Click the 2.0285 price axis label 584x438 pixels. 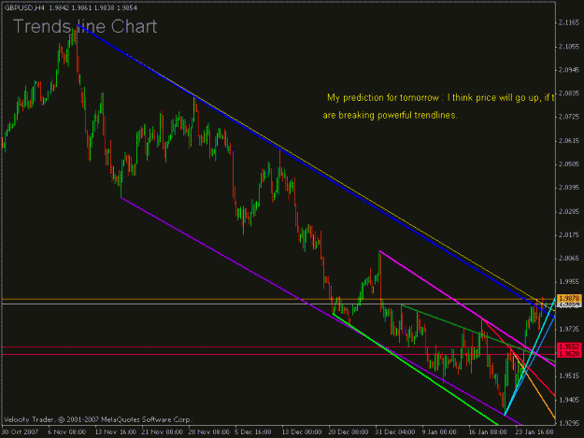point(569,211)
